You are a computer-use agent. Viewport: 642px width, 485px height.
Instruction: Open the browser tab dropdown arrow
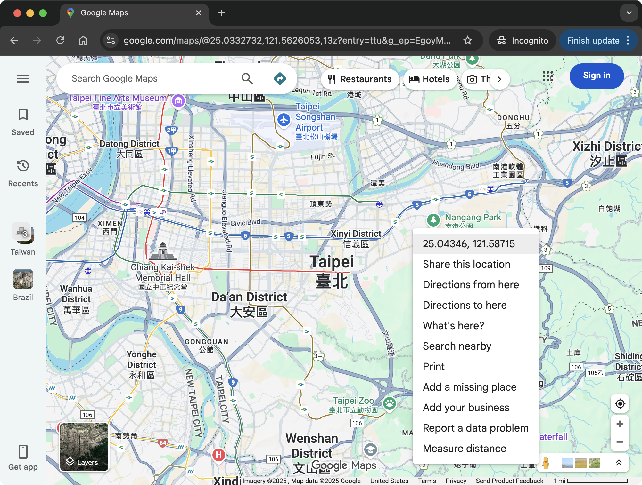click(x=629, y=13)
